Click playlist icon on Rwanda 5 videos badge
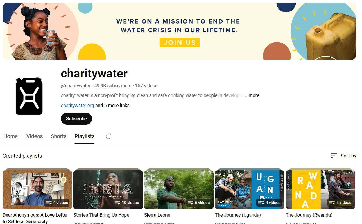The width and height of the screenshot is (362, 224). tap(332, 203)
